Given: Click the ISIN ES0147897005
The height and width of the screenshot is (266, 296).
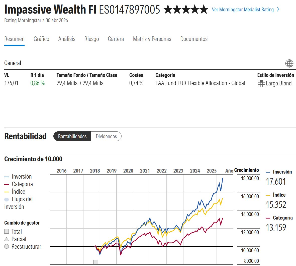Looking at the screenshot, I should click(x=130, y=10).
